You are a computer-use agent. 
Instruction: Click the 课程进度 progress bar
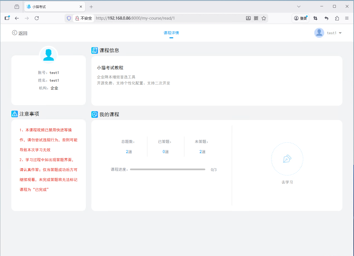[167, 169]
